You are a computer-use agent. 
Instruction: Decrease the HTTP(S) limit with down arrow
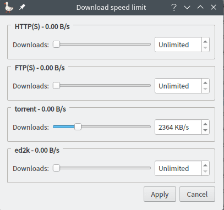point(205,48)
